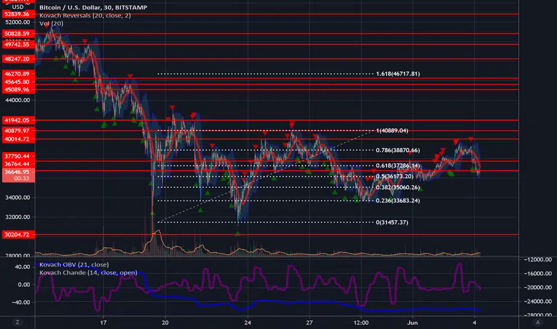Click the current price label 36646.95

19,172
